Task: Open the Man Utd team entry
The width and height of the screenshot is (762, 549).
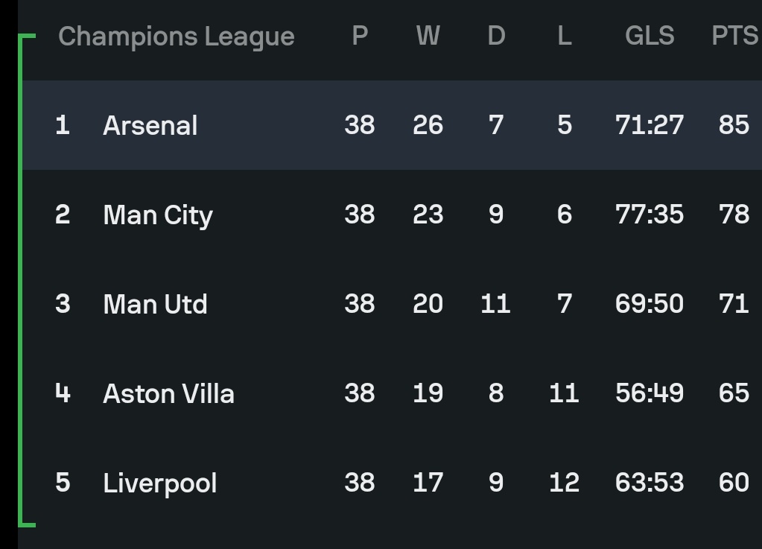Action: coord(155,304)
